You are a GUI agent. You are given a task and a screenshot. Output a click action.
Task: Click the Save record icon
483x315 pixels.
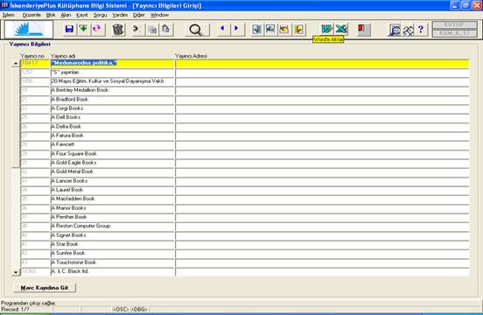(70, 29)
